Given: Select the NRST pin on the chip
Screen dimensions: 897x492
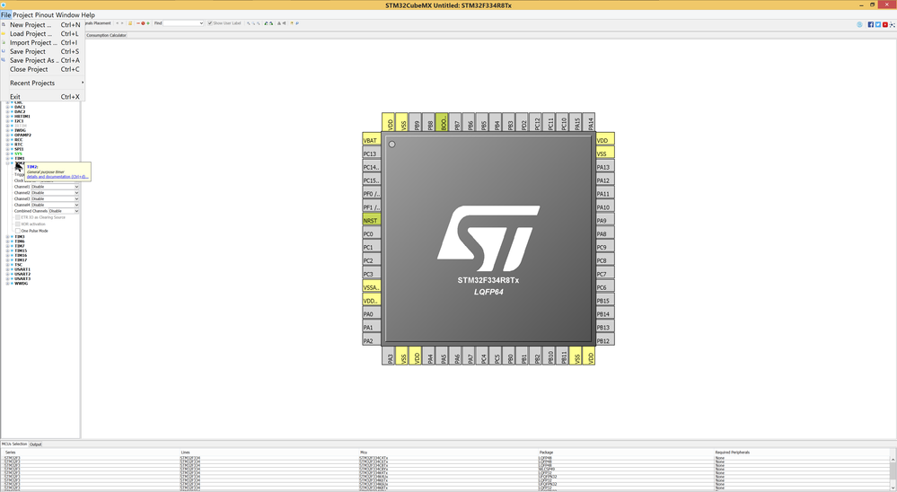Looking at the screenshot, I should pyautogui.click(x=371, y=220).
